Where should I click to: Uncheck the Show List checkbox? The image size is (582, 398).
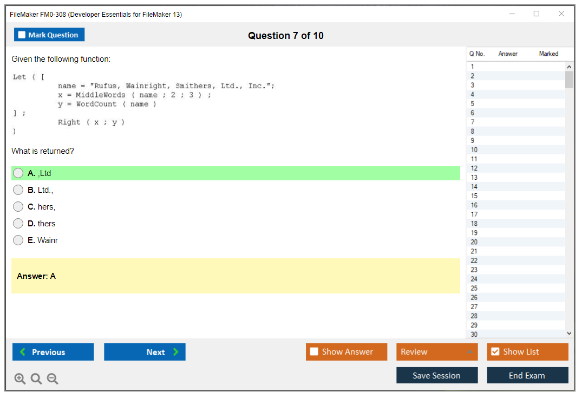click(495, 351)
